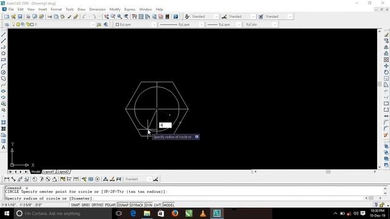
Task: Select the Multiline Text tool
Action: pyautogui.click(x=4, y=147)
